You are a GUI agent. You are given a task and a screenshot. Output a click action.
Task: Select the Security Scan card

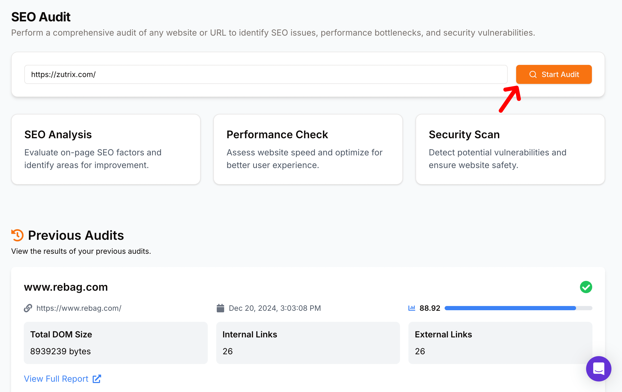[510, 149]
